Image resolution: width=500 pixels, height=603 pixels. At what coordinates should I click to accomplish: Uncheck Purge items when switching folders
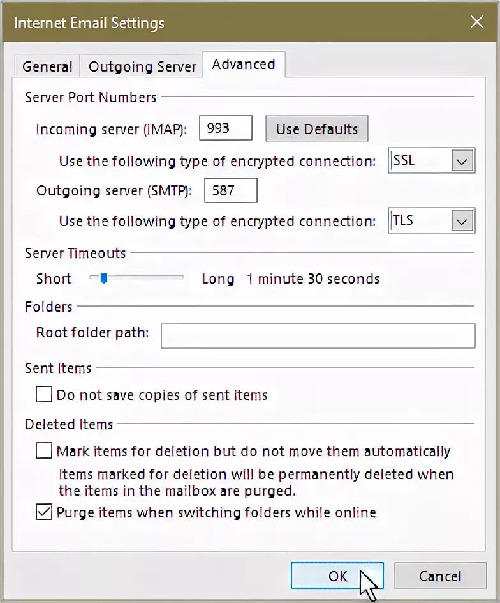tap(44, 512)
